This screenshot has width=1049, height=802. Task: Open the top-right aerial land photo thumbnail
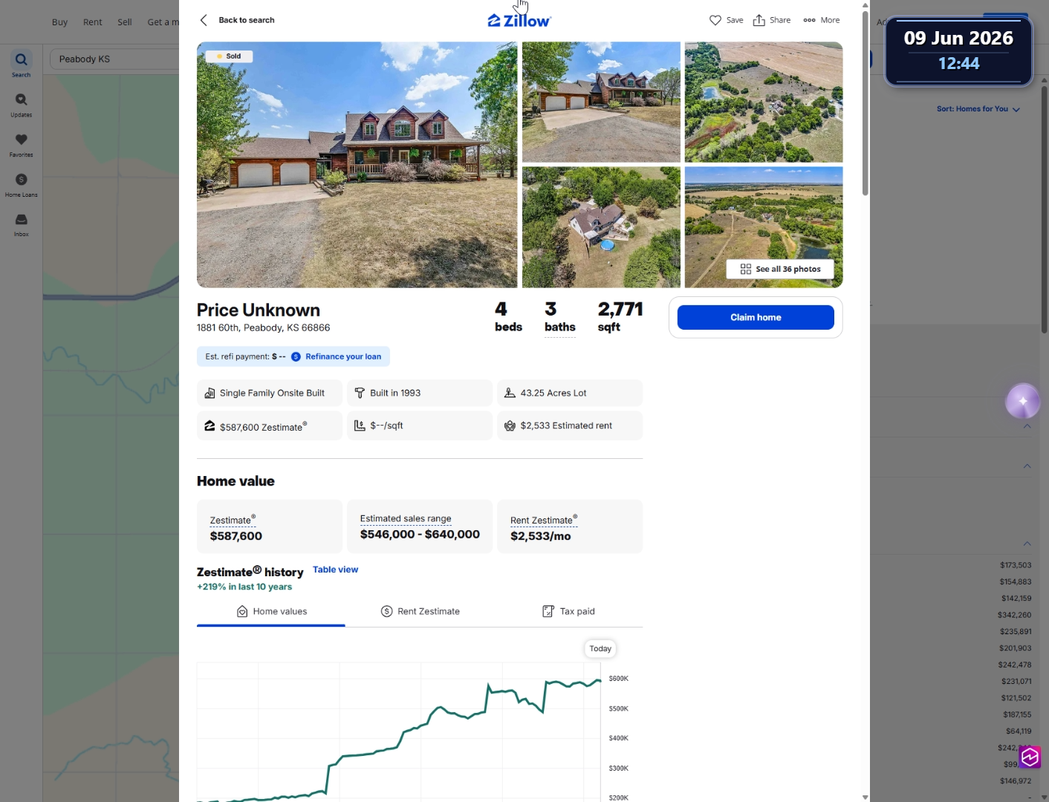pyautogui.click(x=764, y=102)
